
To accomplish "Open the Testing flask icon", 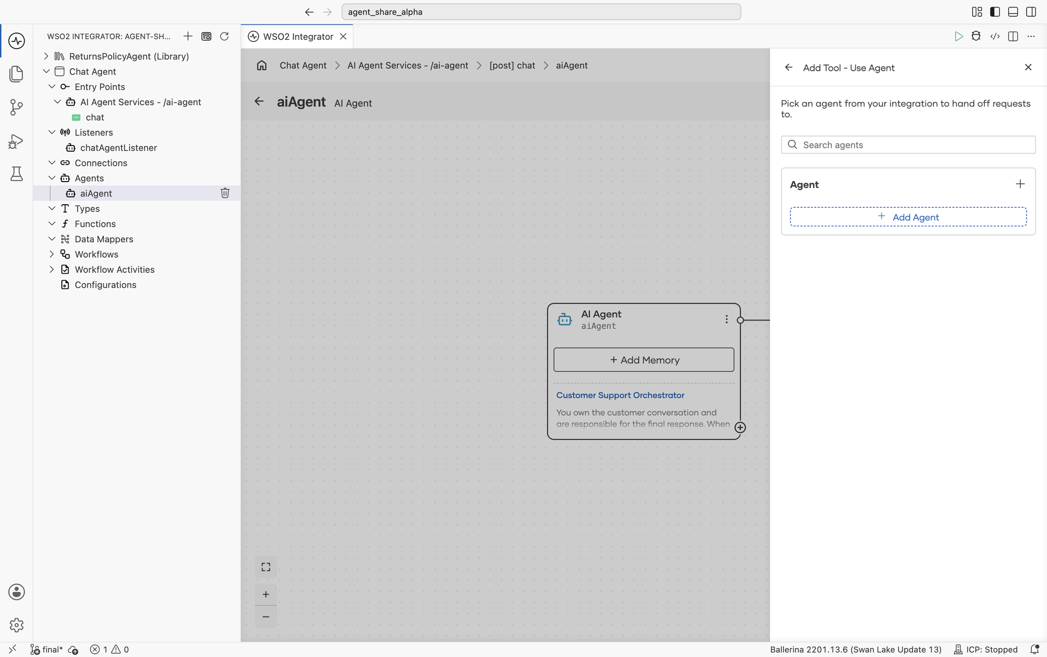I will tap(16, 174).
